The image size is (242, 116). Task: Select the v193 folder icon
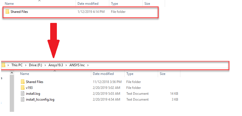[x=23, y=87]
